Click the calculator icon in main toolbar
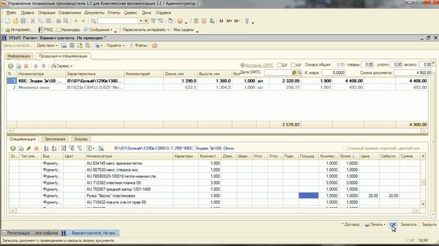The height and width of the screenshot is (246, 439). point(196,21)
